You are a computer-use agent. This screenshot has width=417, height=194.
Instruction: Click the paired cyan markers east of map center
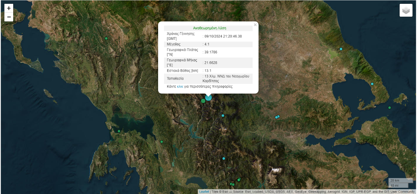click(x=277, y=117)
